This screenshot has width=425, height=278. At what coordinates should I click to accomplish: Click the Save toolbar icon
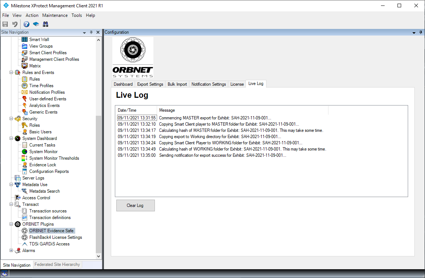coord(5,24)
